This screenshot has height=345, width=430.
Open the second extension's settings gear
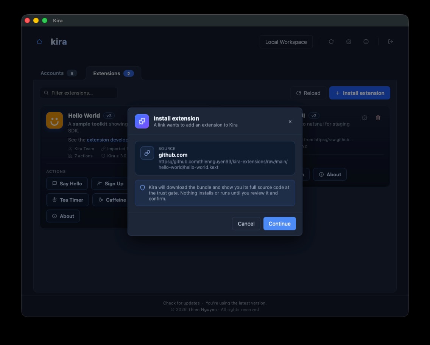pyautogui.click(x=364, y=118)
